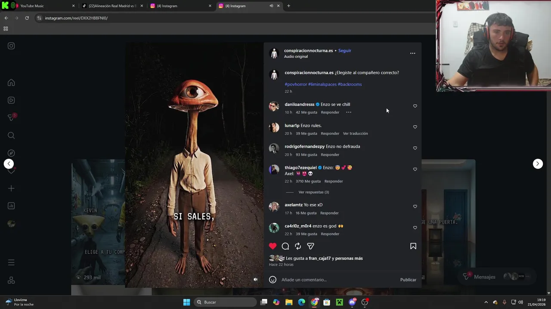The image size is (551, 309).
Task: Open the #liminalspaces hashtag
Action: coord(322,85)
